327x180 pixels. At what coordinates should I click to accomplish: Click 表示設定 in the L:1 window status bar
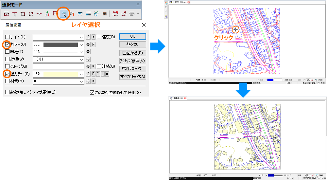pos(307,83)
